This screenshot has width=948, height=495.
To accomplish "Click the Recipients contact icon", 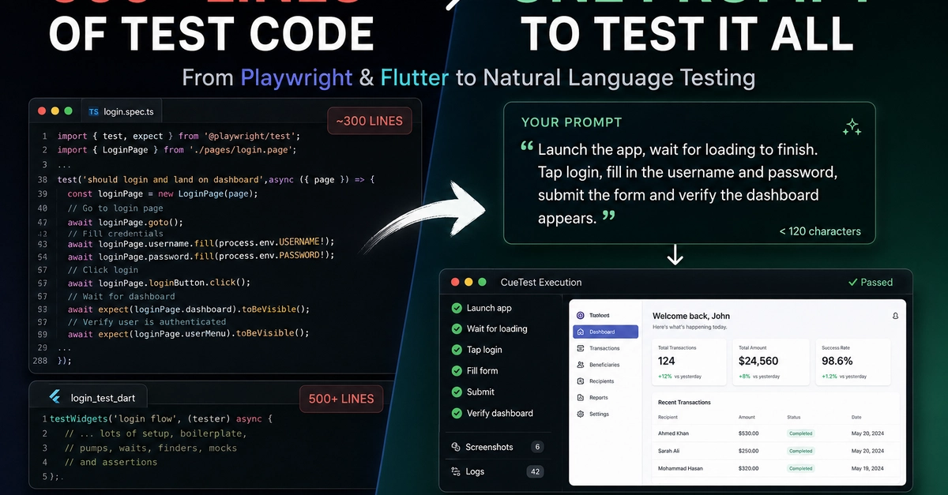I will point(581,381).
